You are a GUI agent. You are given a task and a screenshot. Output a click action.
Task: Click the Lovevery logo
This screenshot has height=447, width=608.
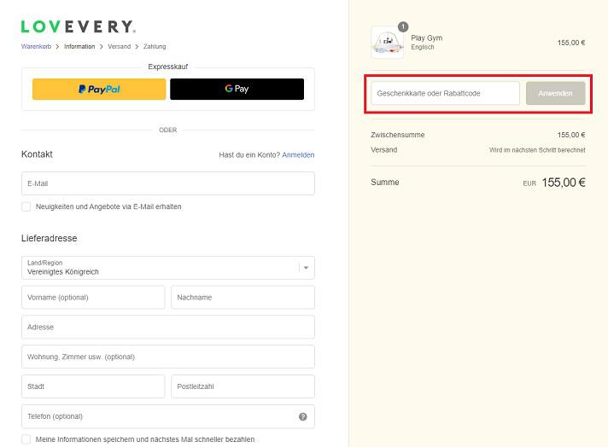pyautogui.click(x=79, y=26)
